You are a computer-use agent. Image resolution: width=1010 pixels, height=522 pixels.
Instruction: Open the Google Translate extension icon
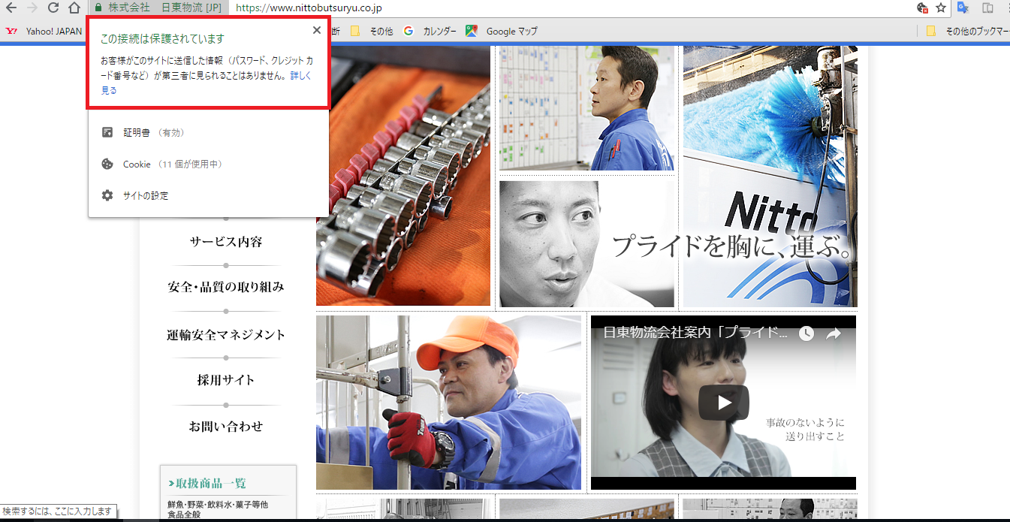point(963,8)
